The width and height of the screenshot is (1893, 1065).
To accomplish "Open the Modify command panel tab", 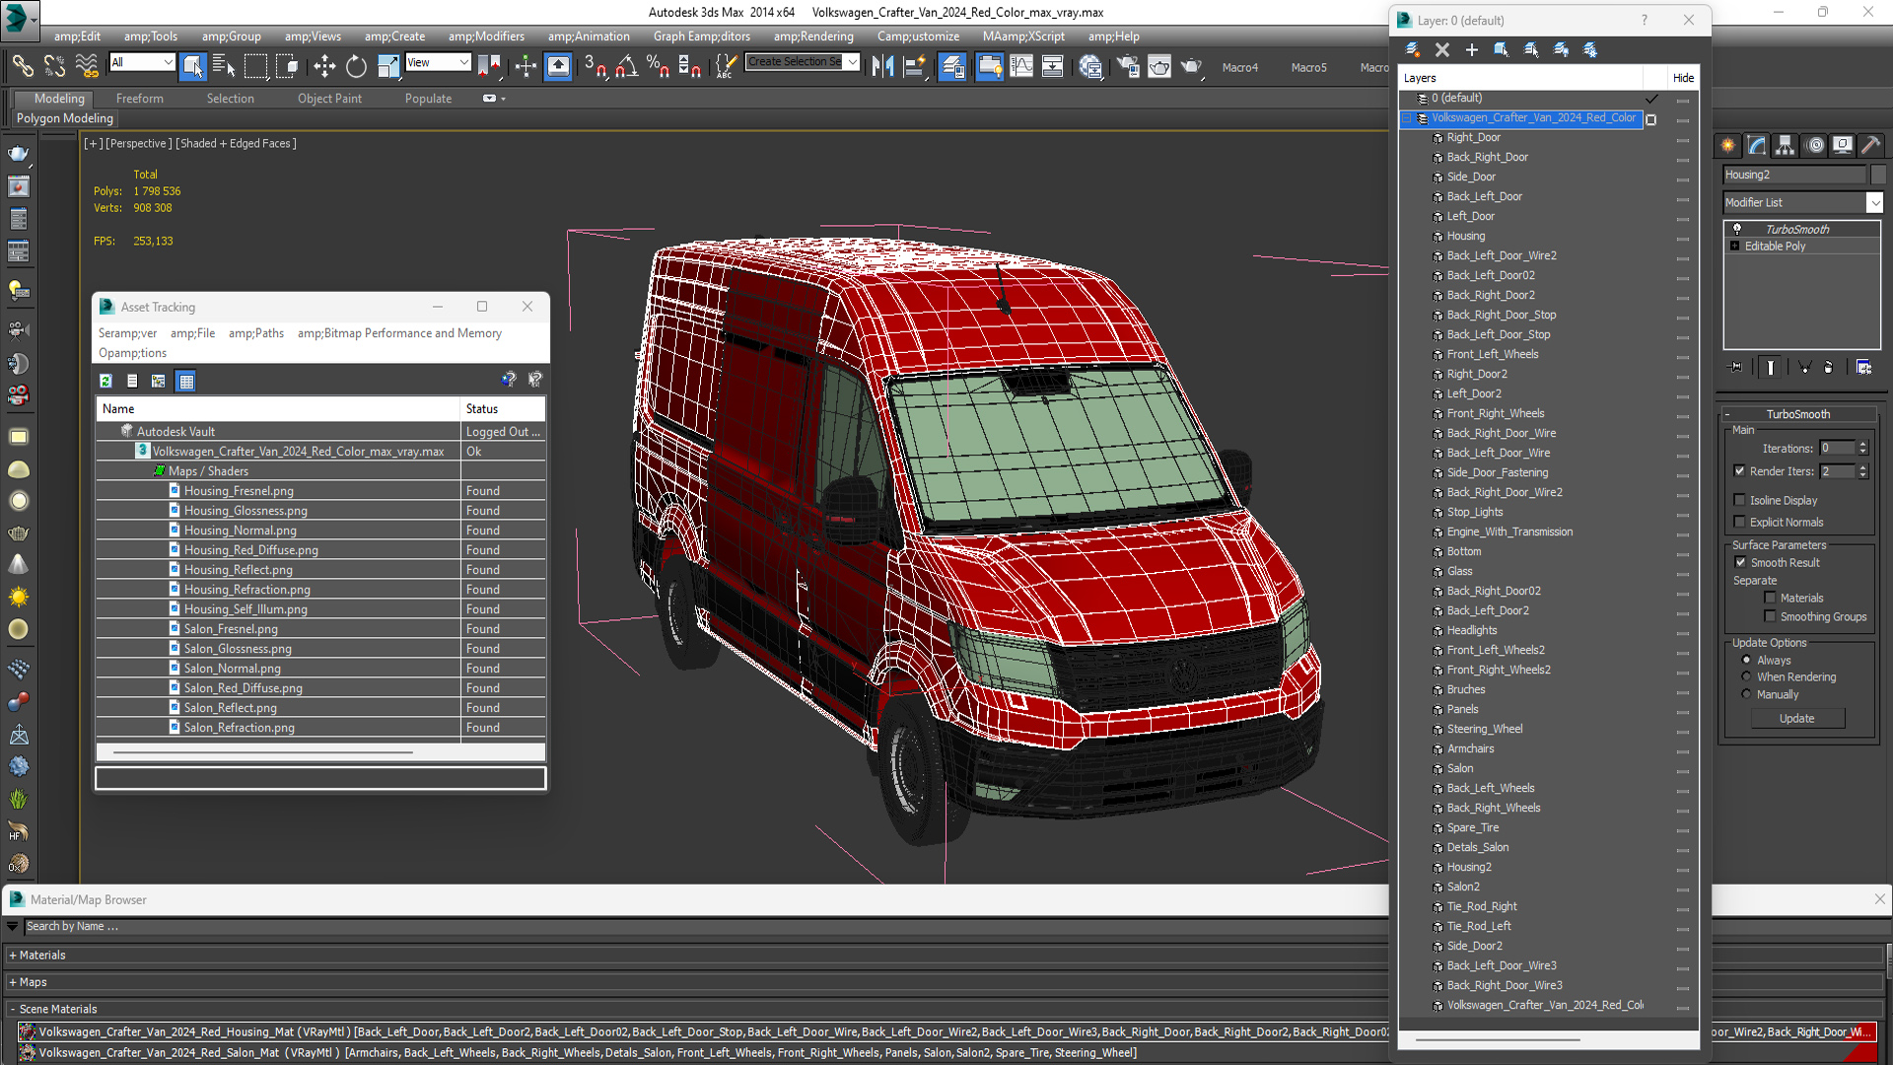I will pyautogui.click(x=1757, y=145).
